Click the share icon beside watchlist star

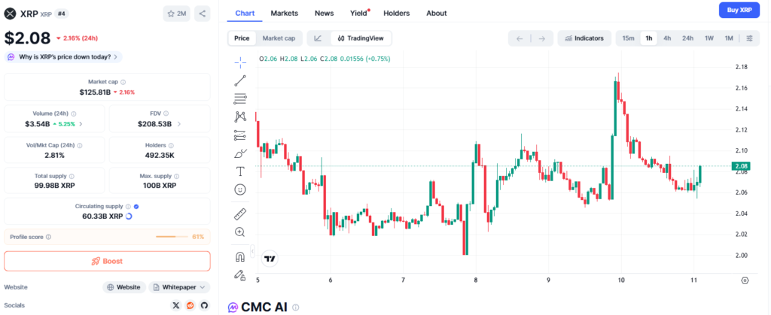pyautogui.click(x=203, y=13)
